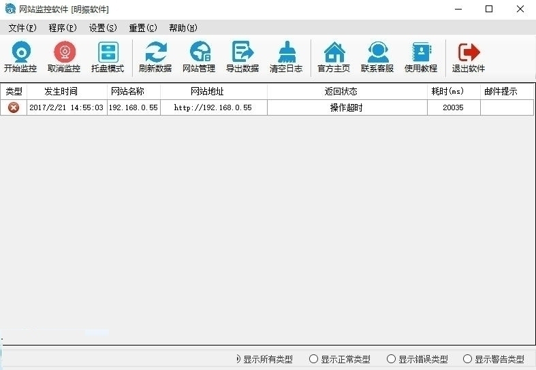Clear the log with 清空日志
536x370 pixels.
[x=287, y=57]
